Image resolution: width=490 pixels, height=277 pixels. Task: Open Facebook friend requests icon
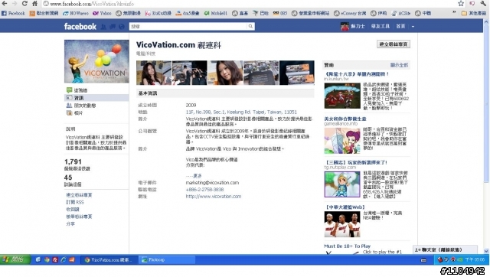coord(103,27)
